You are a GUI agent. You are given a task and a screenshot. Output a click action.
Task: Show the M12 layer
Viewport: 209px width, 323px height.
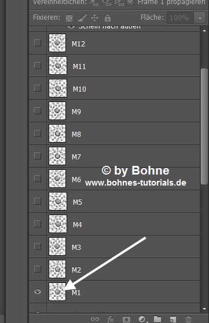point(38,43)
